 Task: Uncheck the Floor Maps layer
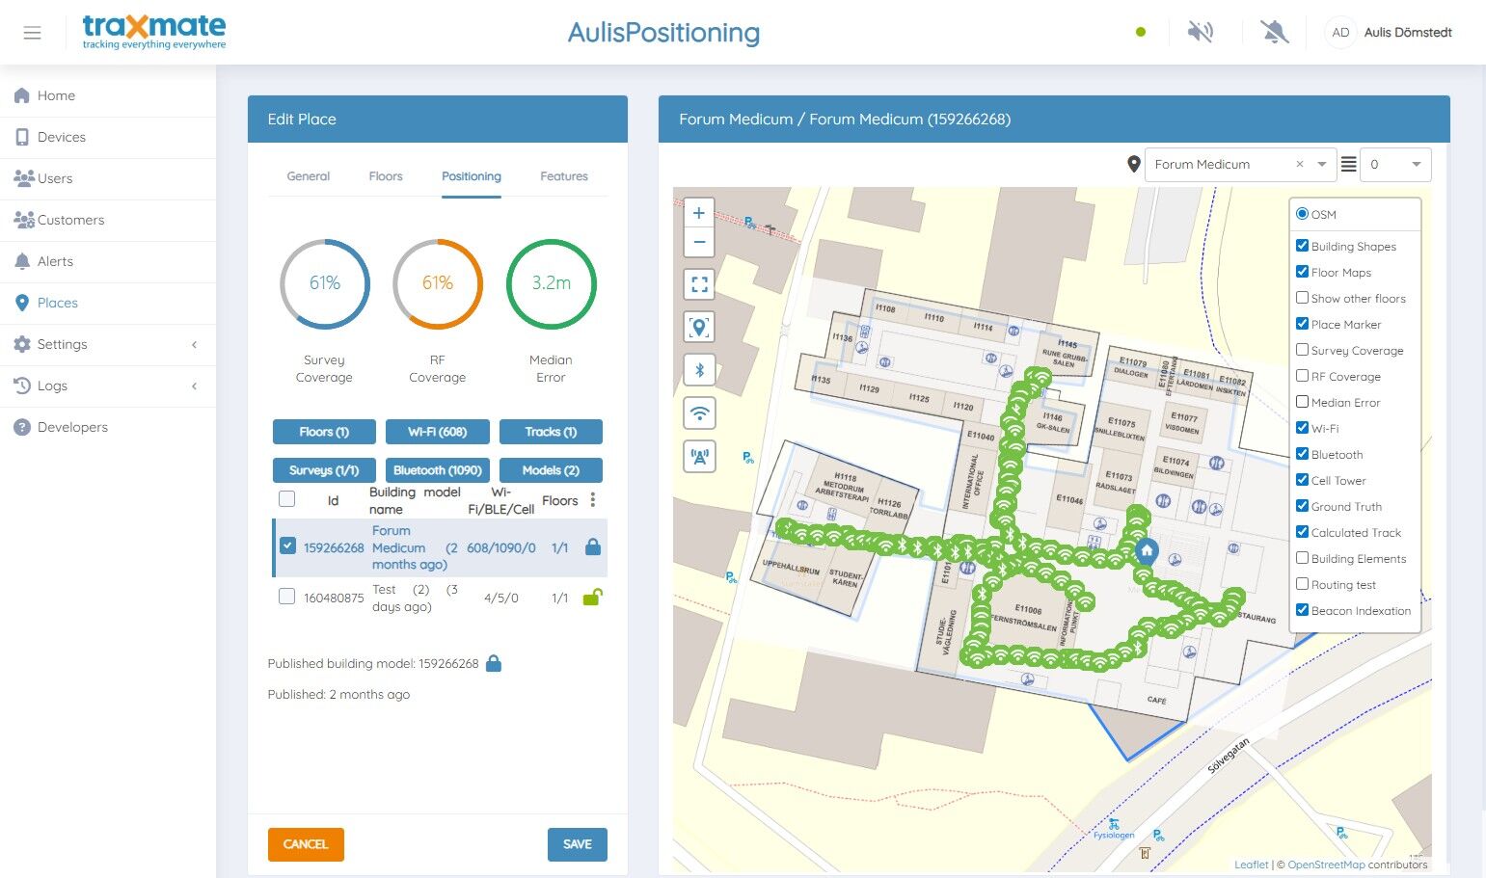pos(1303,272)
